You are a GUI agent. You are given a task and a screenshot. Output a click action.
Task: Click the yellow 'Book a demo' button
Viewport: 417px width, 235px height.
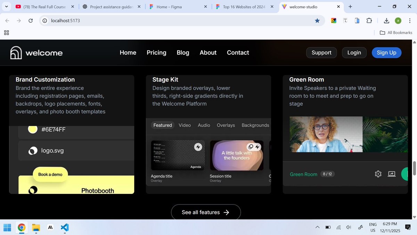tap(50, 174)
